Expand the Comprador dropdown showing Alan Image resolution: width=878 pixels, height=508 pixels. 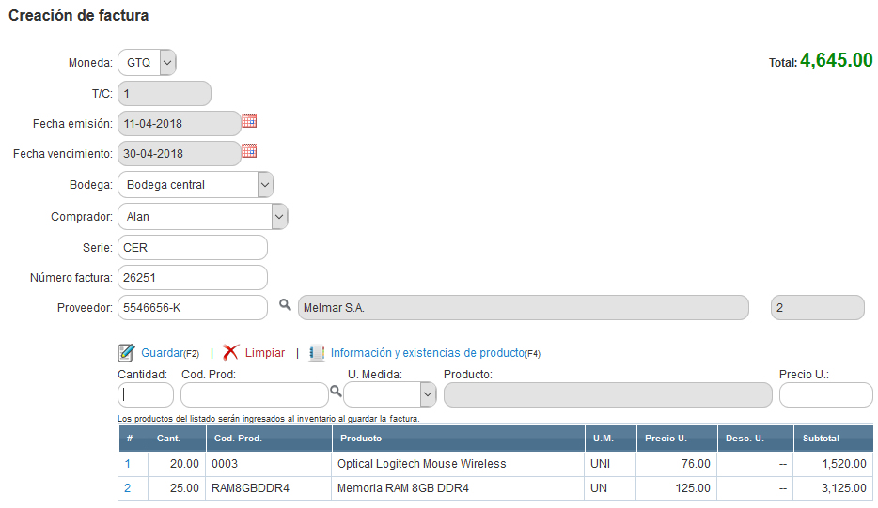click(278, 217)
